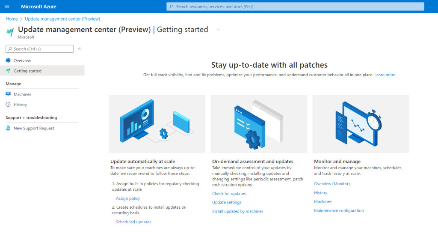Click 'On-demand assessment and updates' heading

252,162
